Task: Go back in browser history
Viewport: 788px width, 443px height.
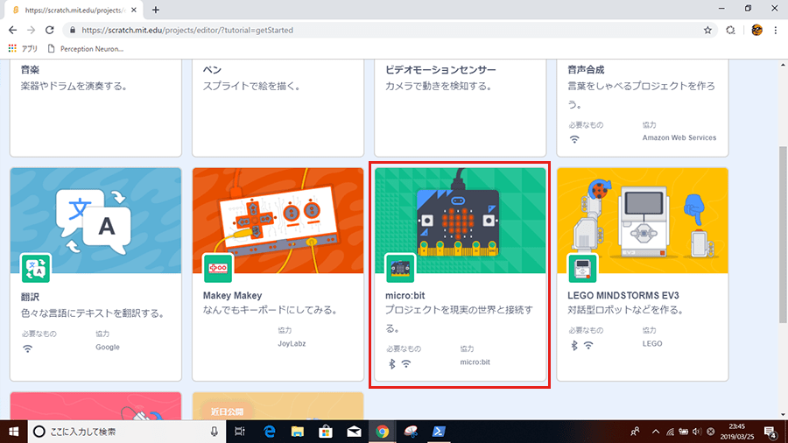Action: 12,30
